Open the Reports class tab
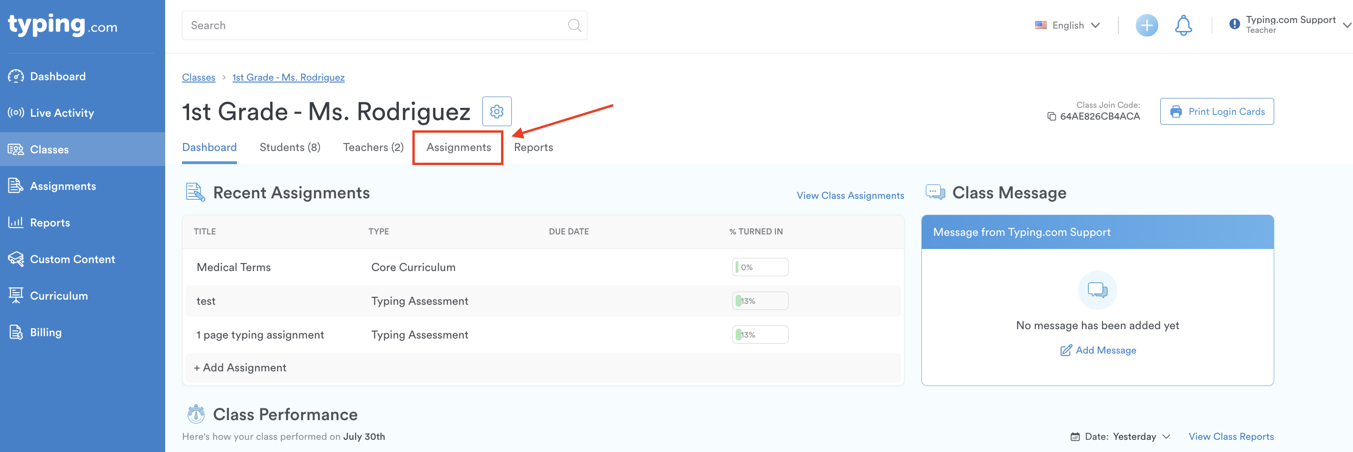 pos(533,148)
